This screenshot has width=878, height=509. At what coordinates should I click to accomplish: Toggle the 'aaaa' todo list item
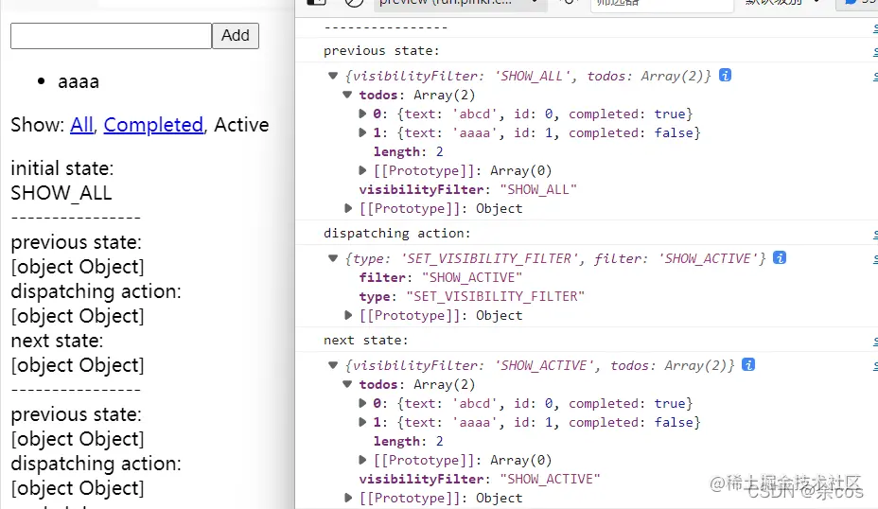[79, 81]
